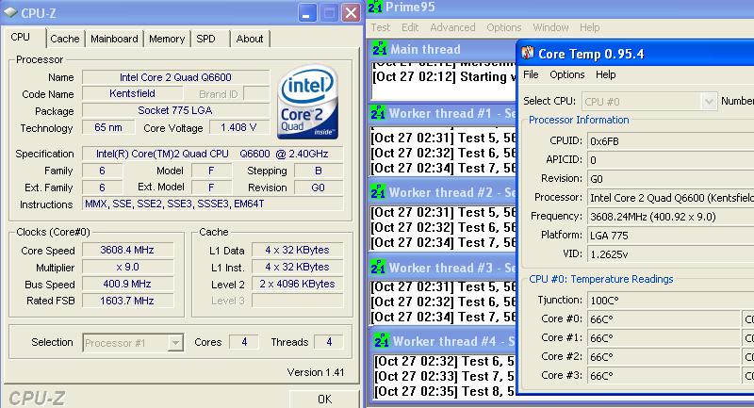This screenshot has width=754, height=408.
Task: Click the Bus Speed value 400.9 MHz
Action: (x=127, y=284)
